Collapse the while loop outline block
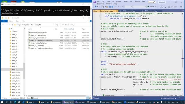 pos(100,51)
